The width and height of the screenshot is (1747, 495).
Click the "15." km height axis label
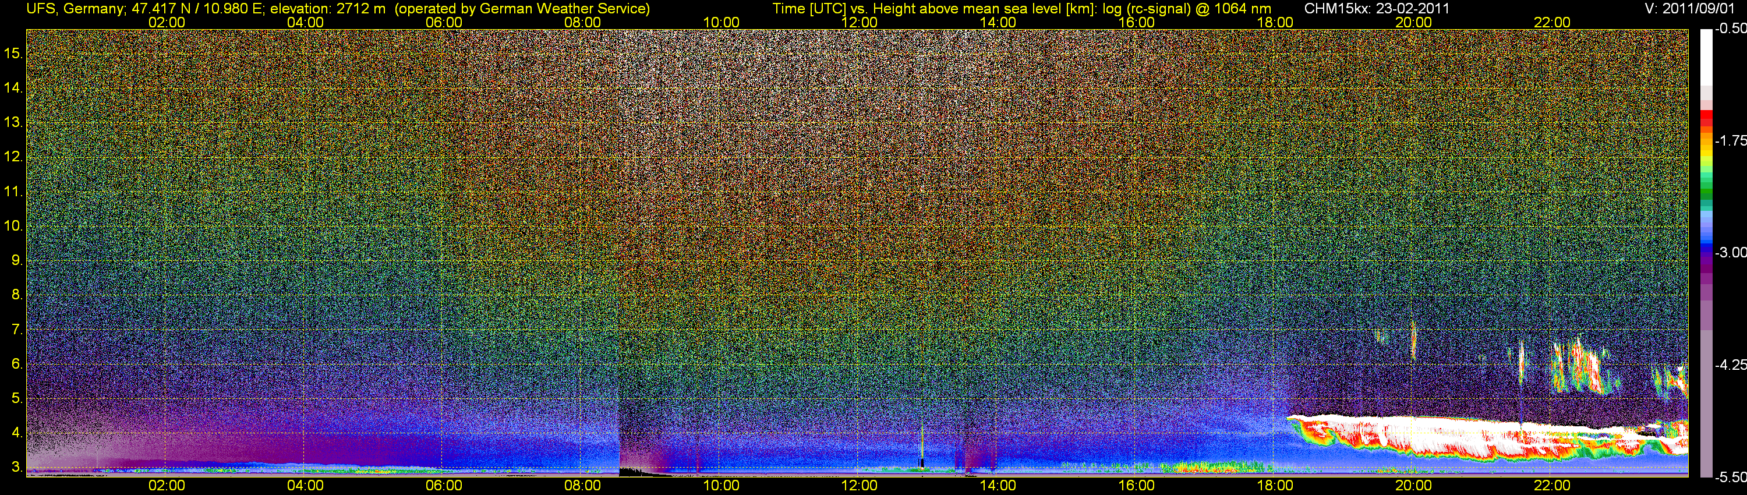point(13,54)
